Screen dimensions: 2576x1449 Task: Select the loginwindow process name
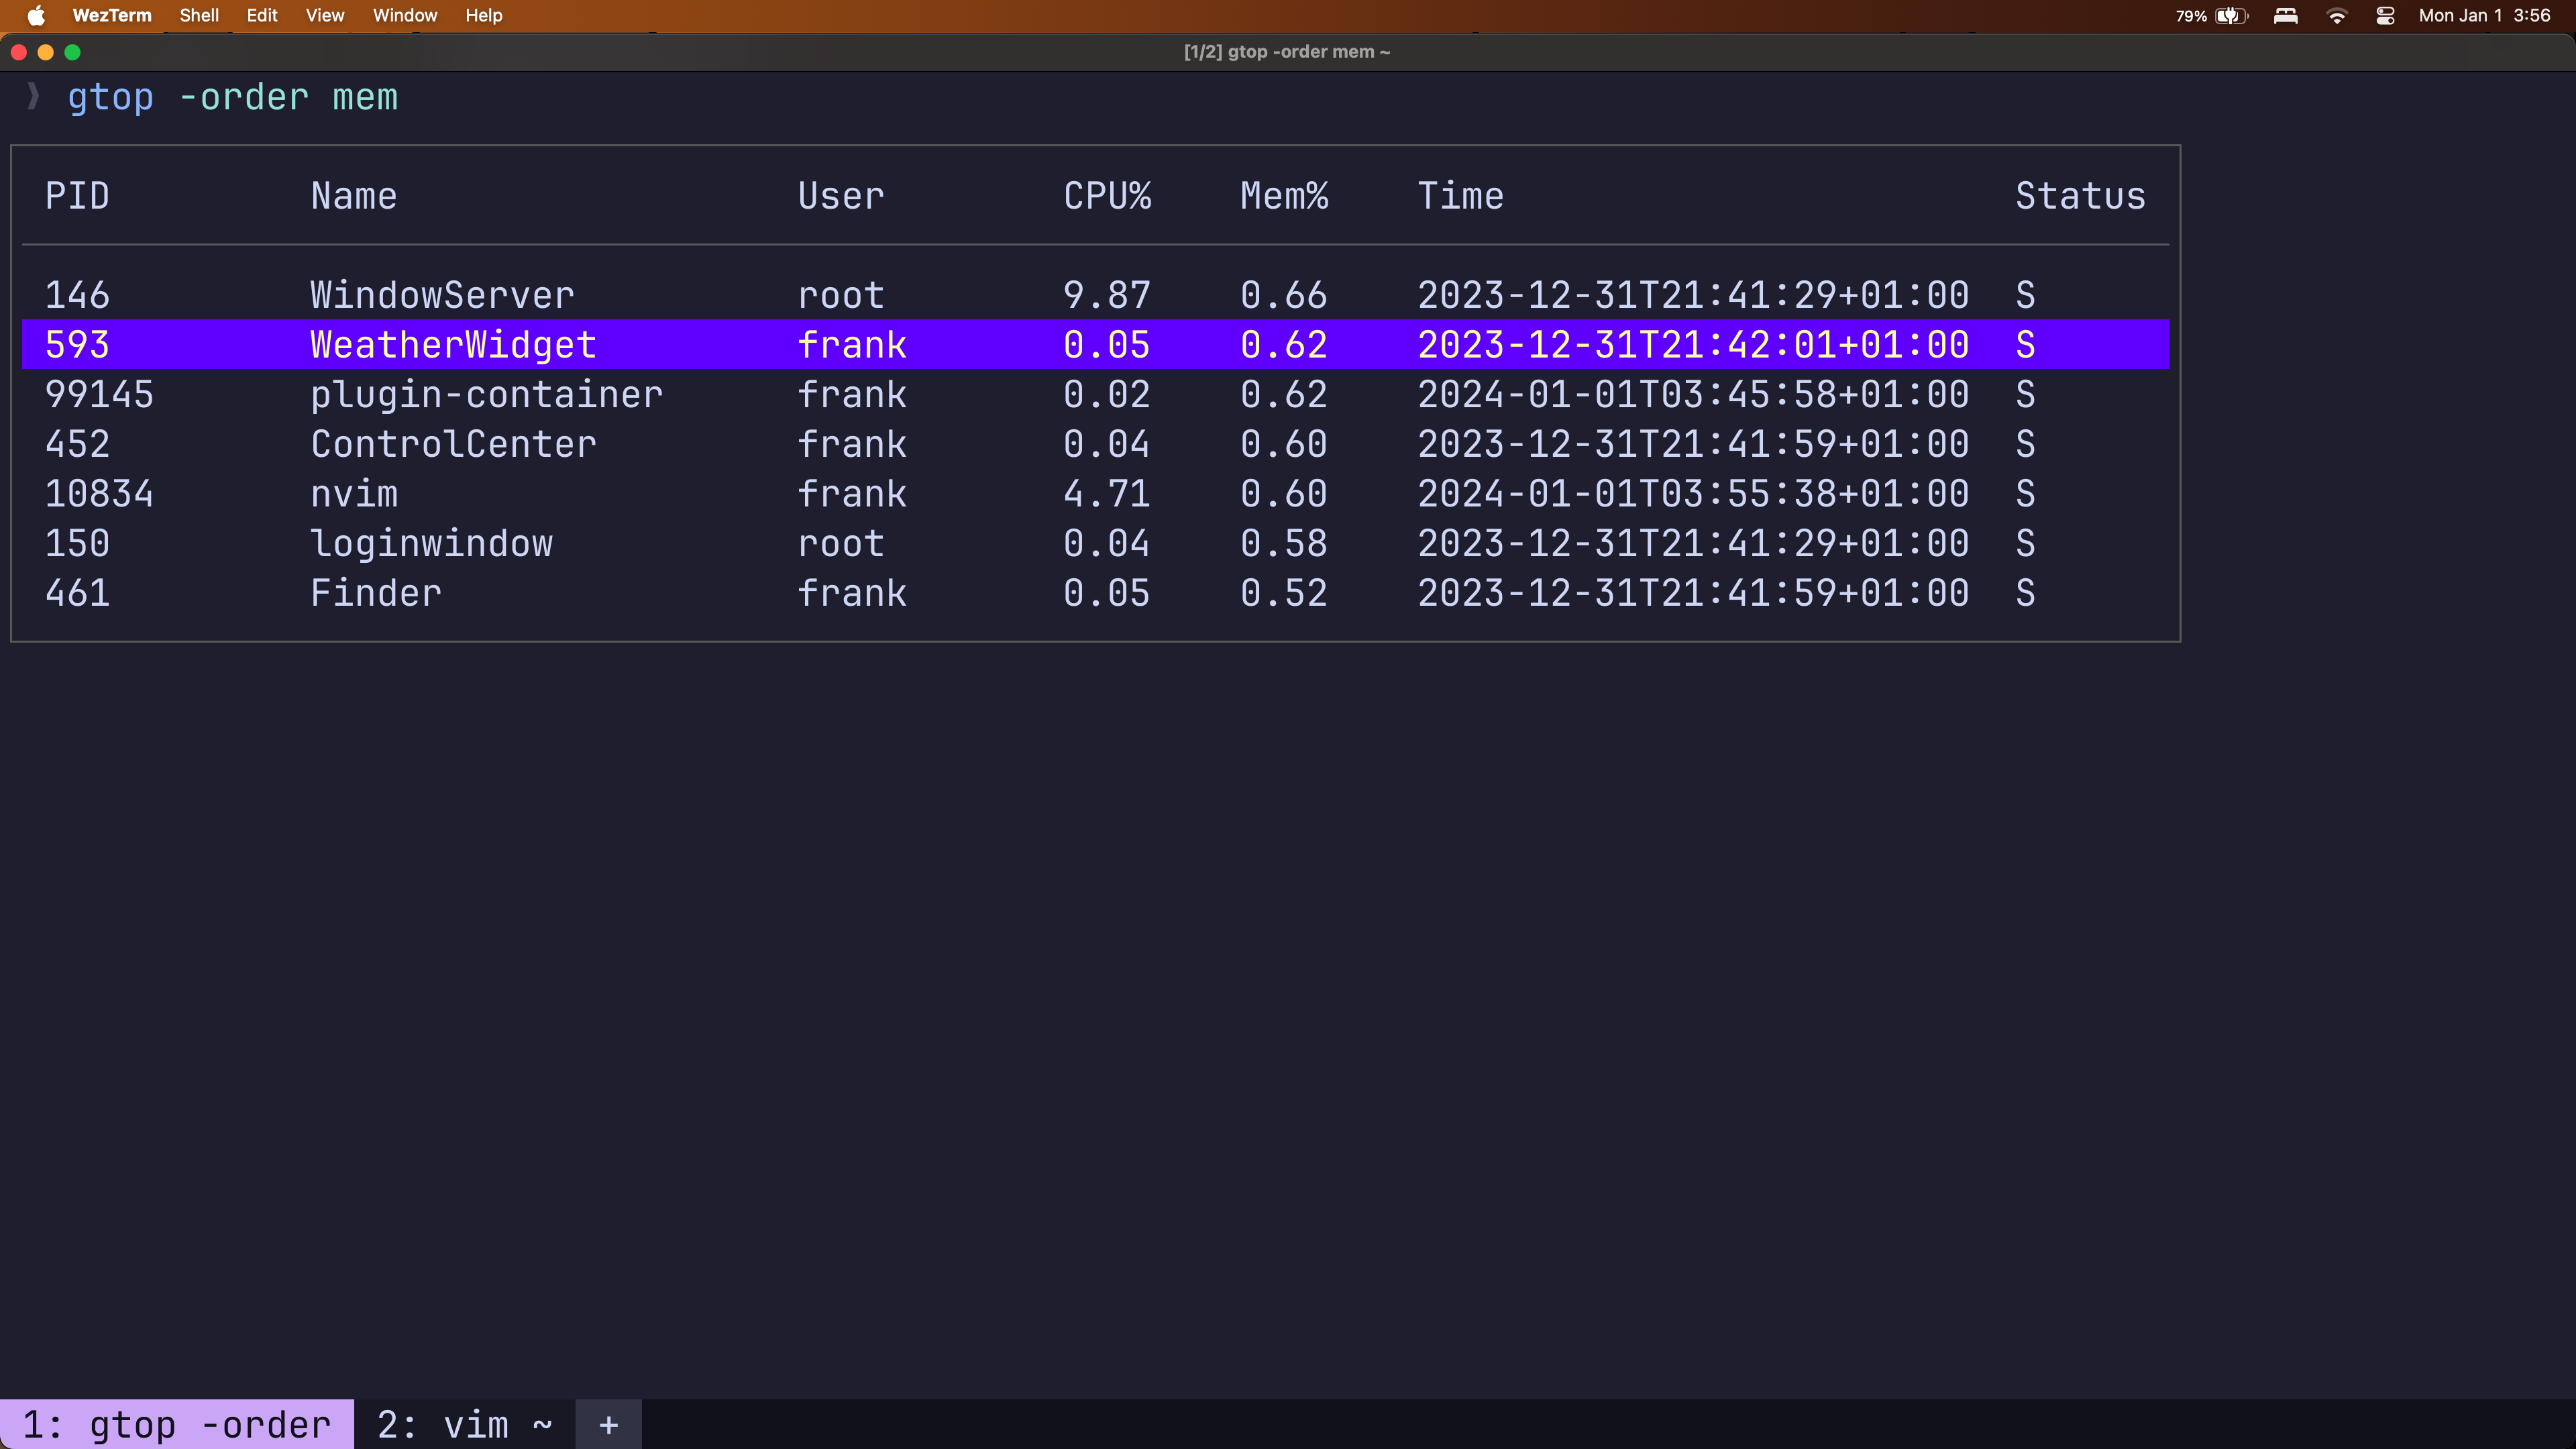431,543
